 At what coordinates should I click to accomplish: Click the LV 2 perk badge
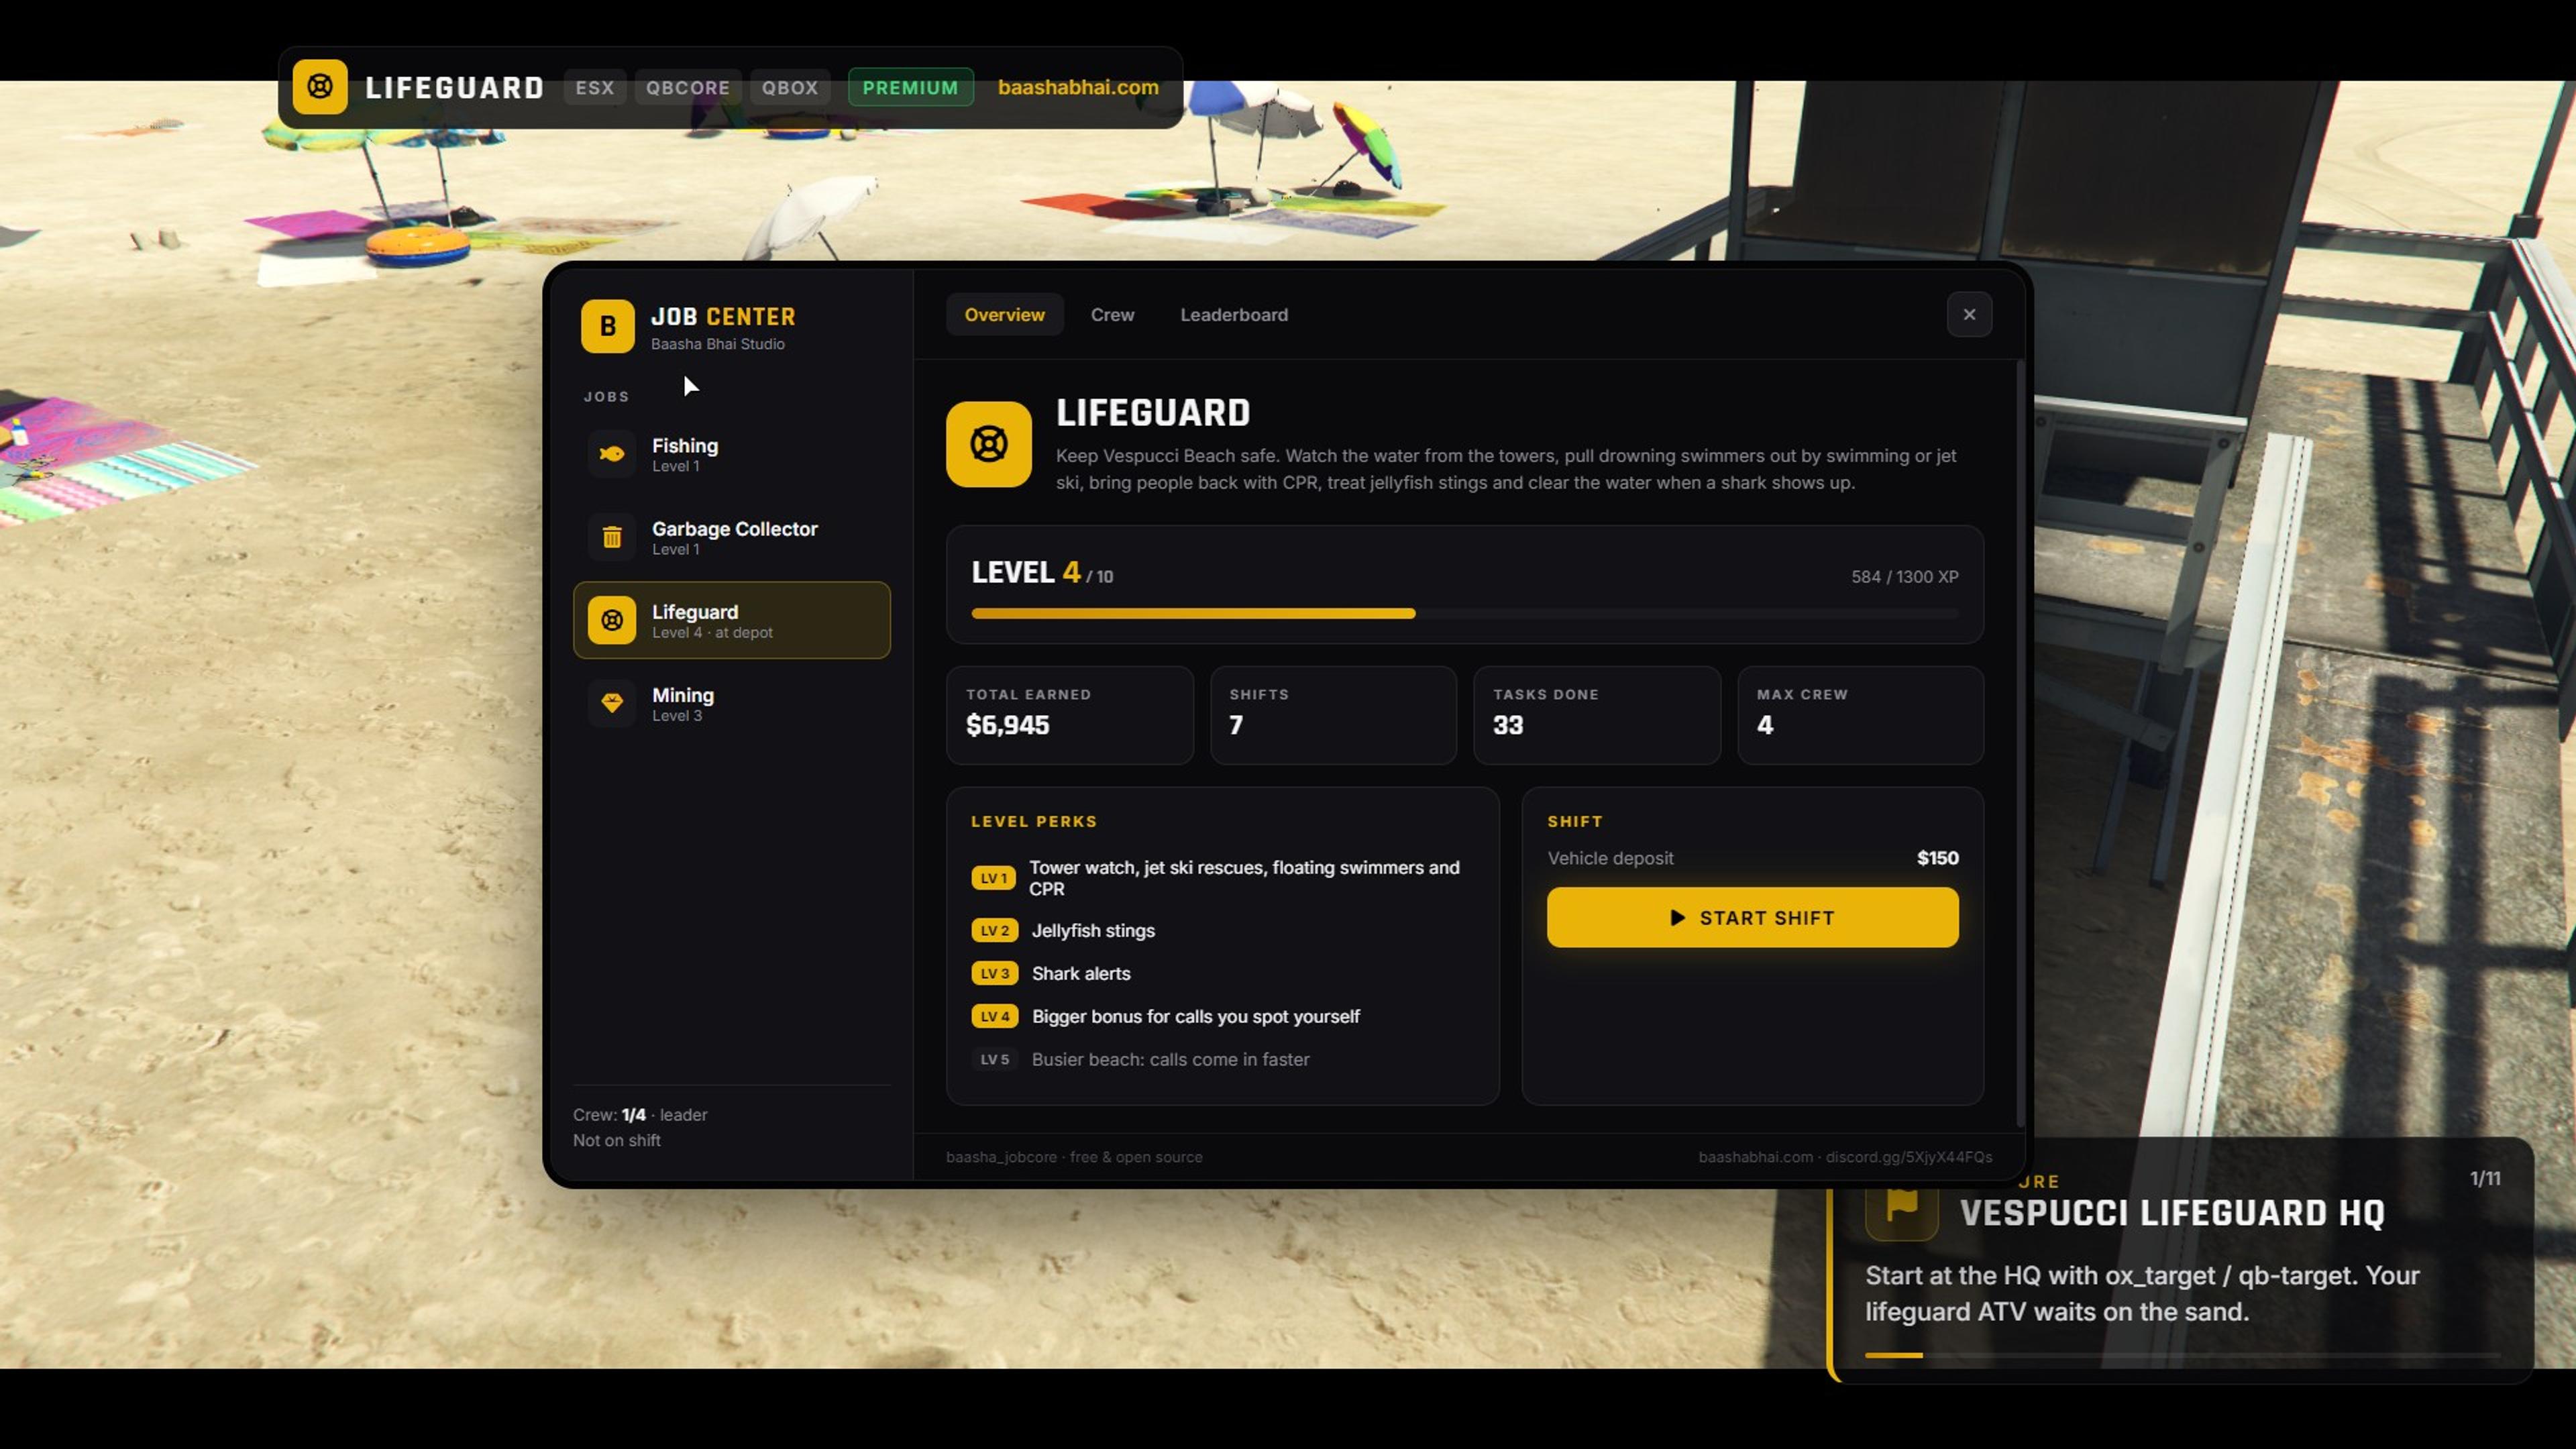994,930
